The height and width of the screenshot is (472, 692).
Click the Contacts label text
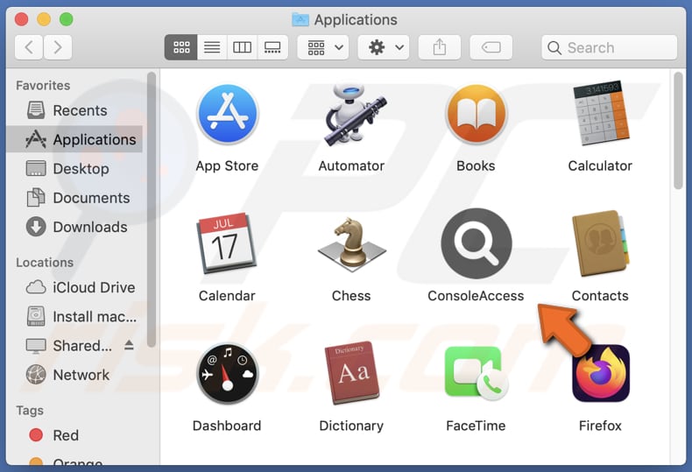tap(600, 296)
